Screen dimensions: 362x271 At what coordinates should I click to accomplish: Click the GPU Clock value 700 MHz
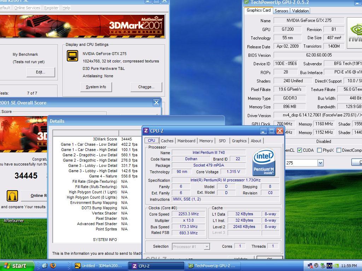pos(285,124)
